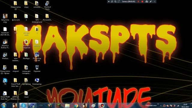Select the скины для голодны... folder
192x108 pixels.
click(26, 70)
